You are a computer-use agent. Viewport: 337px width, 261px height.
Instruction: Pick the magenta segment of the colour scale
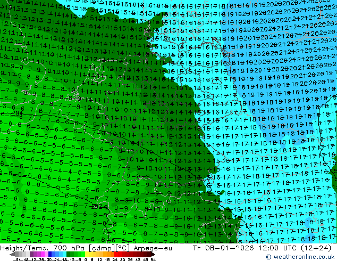point(43,254)
